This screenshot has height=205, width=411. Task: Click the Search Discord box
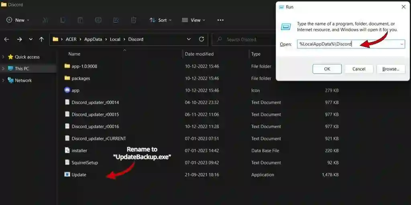244,40
